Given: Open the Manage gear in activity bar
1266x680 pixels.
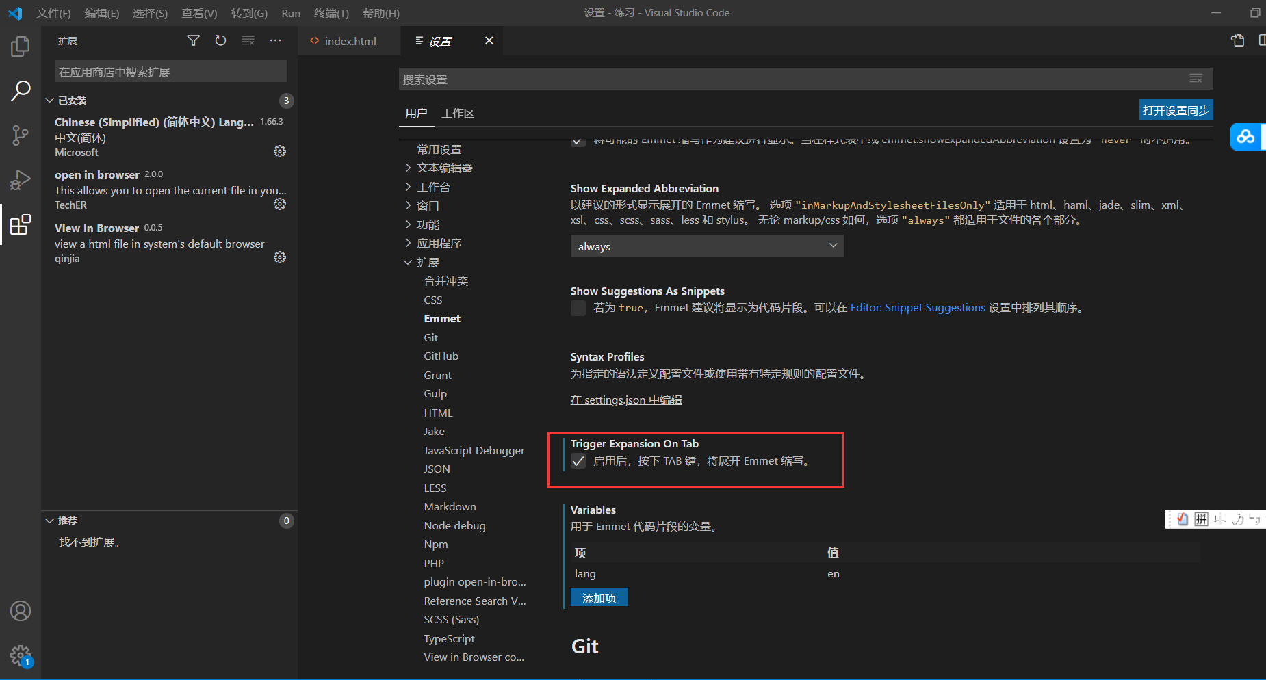Looking at the screenshot, I should 21,655.
